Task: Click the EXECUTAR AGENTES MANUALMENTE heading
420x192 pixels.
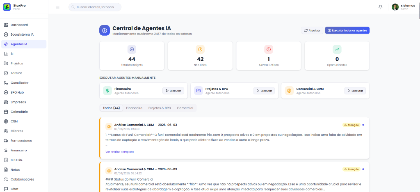Action: [x=127, y=78]
